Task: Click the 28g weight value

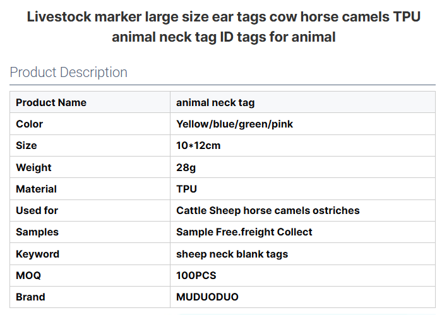Action: (185, 167)
